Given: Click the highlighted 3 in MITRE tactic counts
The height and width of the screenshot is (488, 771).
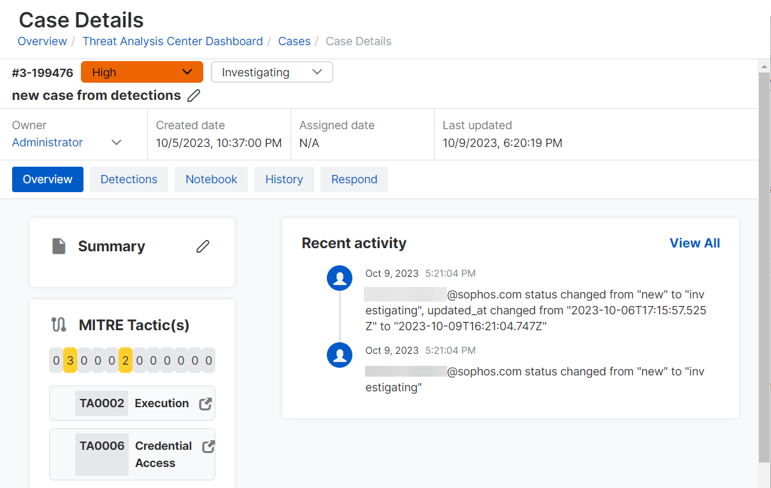Looking at the screenshot, I should click(x=70, y=361).
